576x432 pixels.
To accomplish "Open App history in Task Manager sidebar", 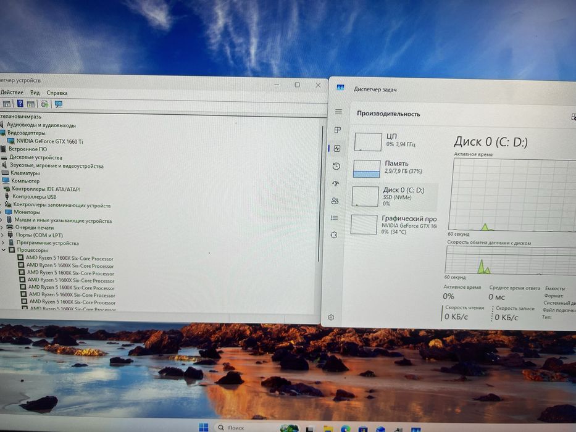I will 336,167.
